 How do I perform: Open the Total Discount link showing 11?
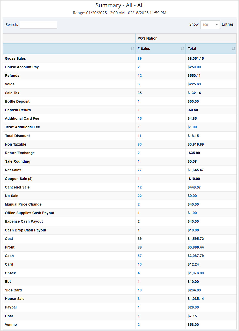139,136
